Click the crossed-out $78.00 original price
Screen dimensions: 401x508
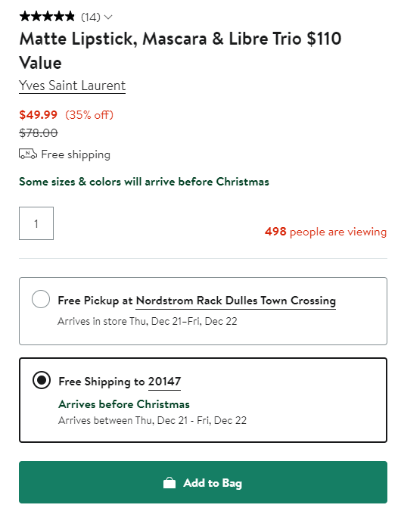click(x=39, y=132)
